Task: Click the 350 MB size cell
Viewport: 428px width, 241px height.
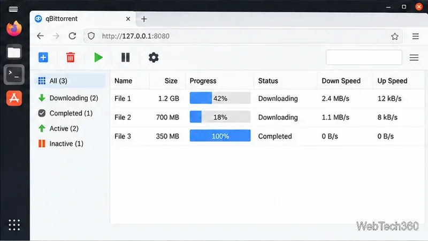Action: tap(167, 136)
